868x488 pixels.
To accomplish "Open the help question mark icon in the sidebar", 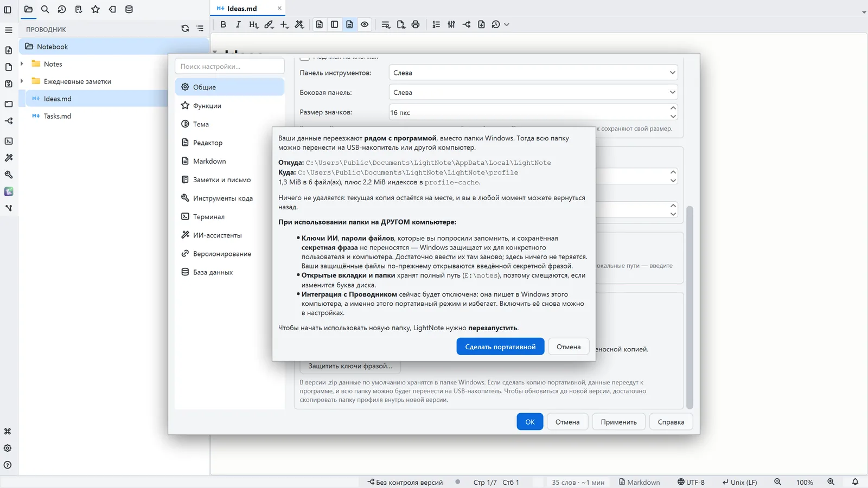I will (x=8, y=465).
